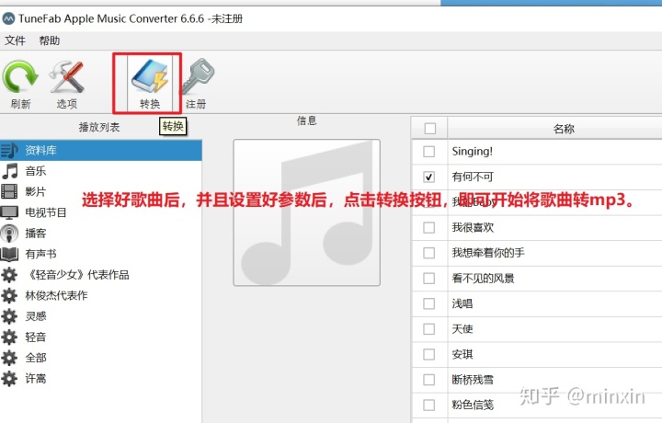Screen dimensions: 662x423
Task: Click the 信息 panel header
Action: pos(306,120)
